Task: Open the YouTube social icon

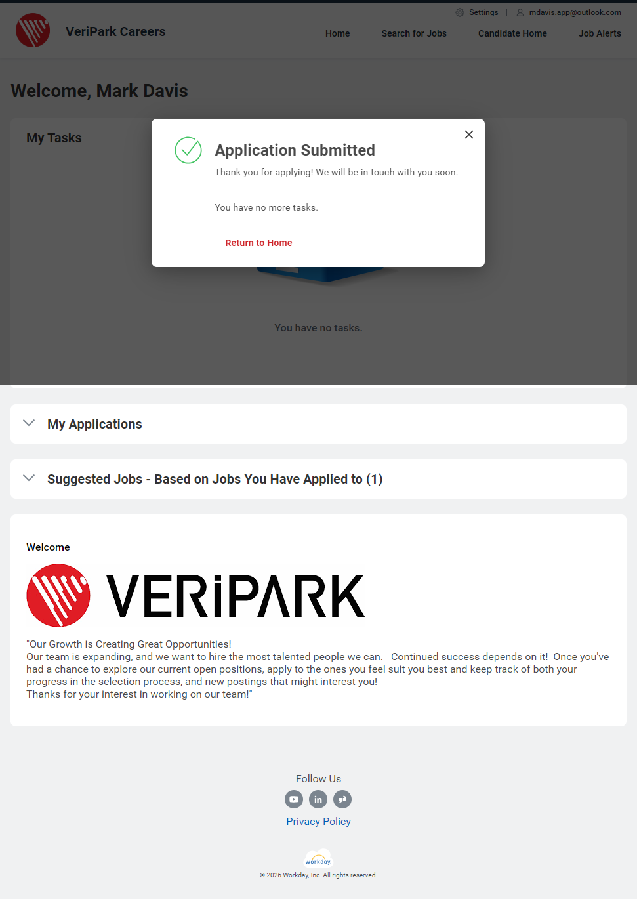Action: click(x=294, y=799)
